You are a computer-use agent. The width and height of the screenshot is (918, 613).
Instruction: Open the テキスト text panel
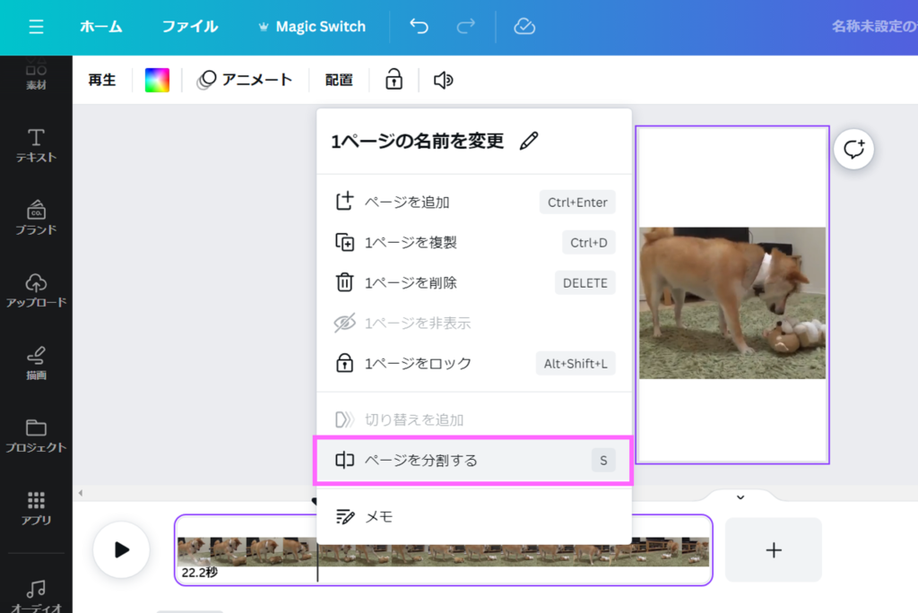pyautogui.click(x=36, y=145)
